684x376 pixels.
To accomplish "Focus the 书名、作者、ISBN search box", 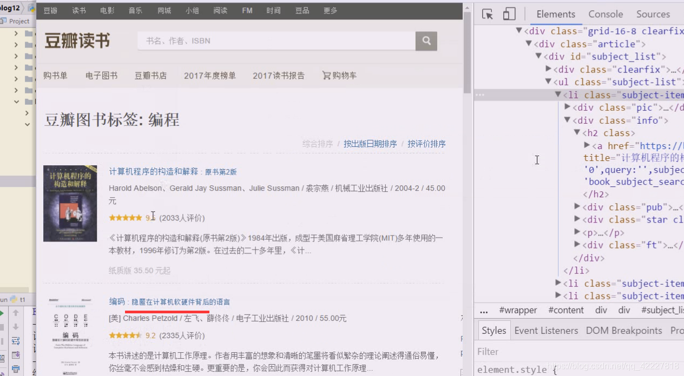I will (x=277, y=41).
